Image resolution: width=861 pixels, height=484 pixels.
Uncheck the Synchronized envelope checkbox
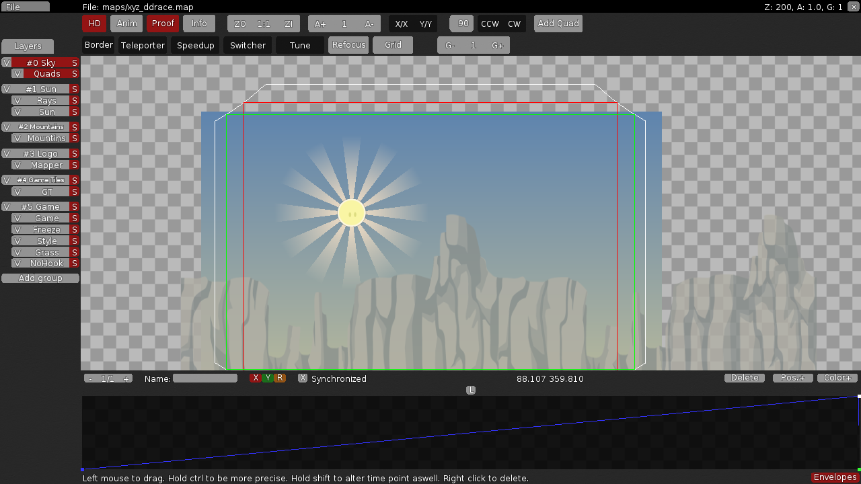[303, 378]
